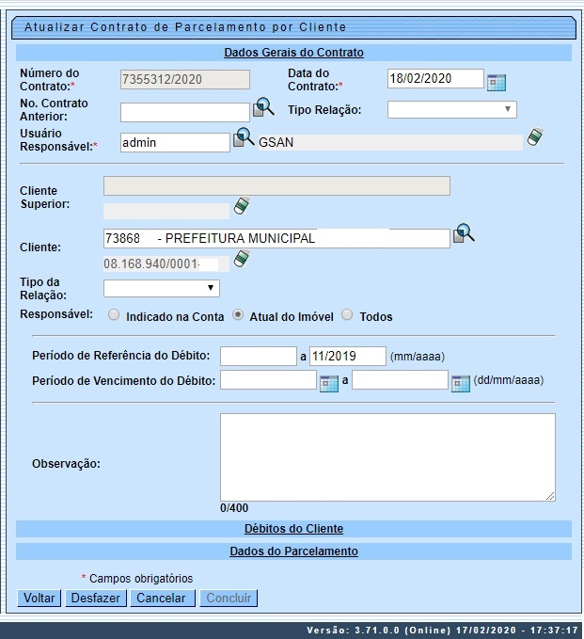This screenshot has width=584, height=639.
Task: Open calendar picker for Data do Contrato
Action: coord(497,82)
